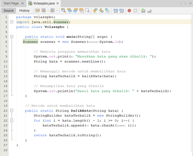Click the Shift Line Left icon
Screen dimensions: 193x156
[115, 10]
